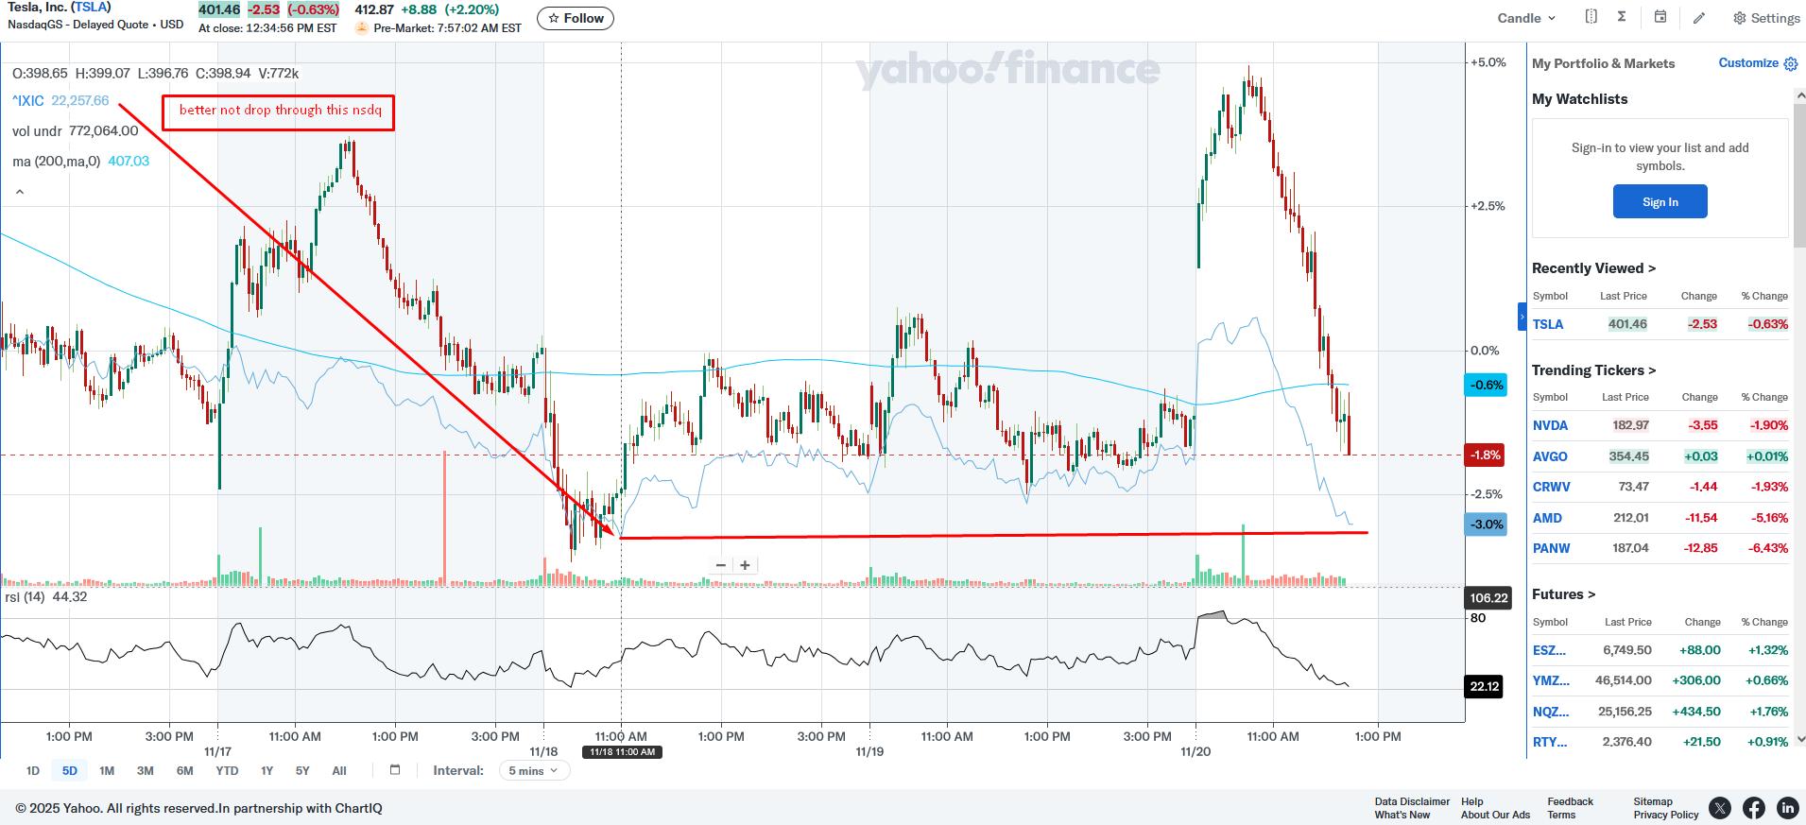Select the ma (200,ma,0) indicator legend
Image resolution: width=1806 pixels, height=825 pixels.
[56, 162]
